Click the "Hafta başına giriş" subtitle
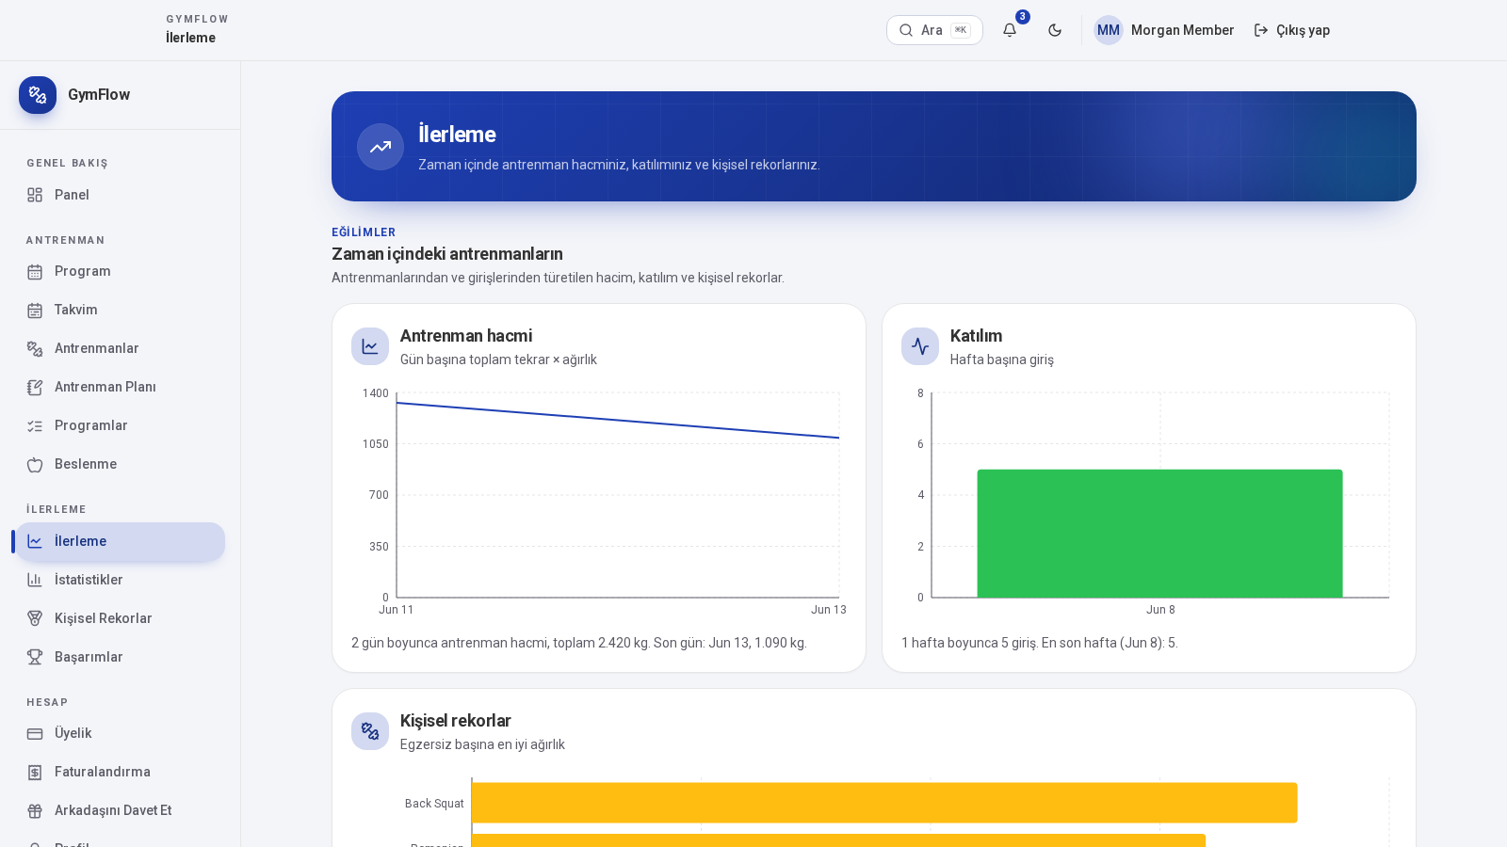 click(x=1002, y=360)
